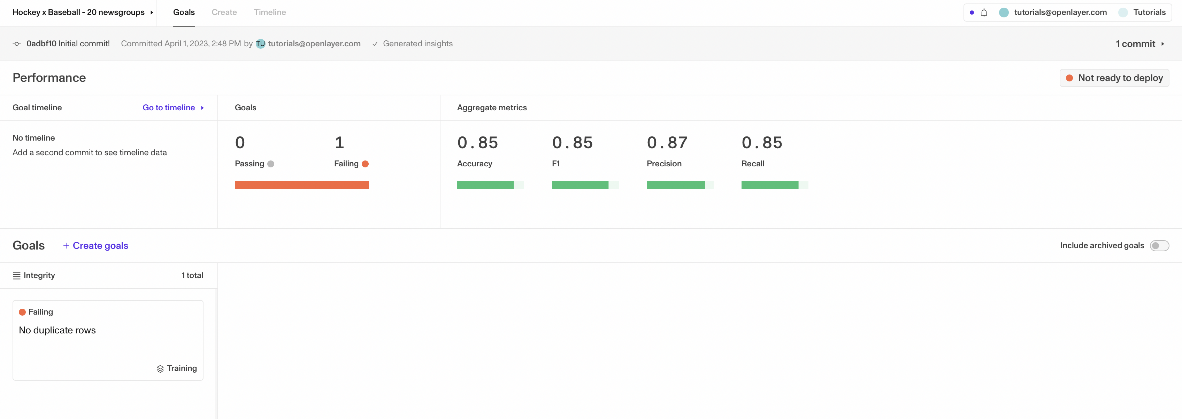Click the teal user avatar in header
Viewport: 1182px width, 419px height.
[x=1004, y=13]
